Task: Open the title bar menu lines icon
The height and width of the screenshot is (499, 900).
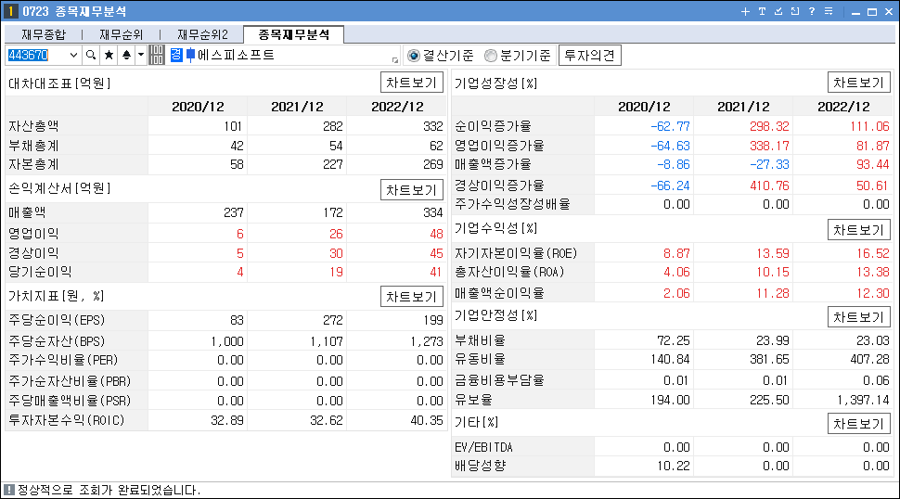Action: pos(829,11)
